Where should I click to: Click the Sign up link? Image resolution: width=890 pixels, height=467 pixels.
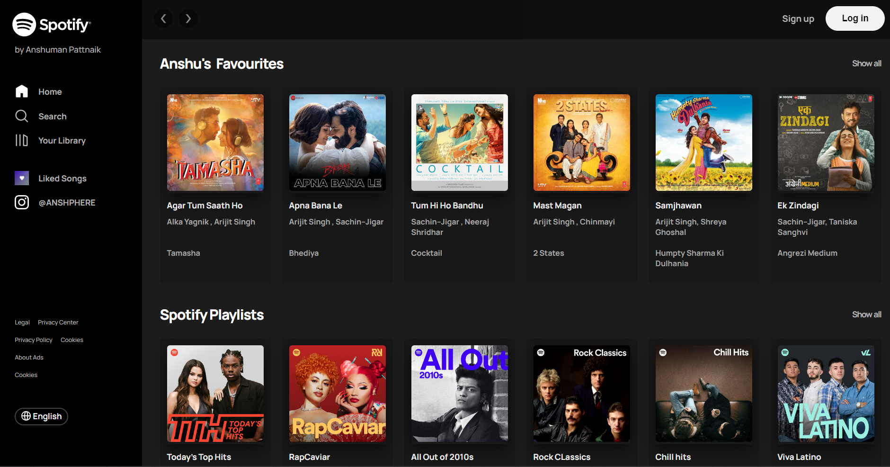point(798,19)
